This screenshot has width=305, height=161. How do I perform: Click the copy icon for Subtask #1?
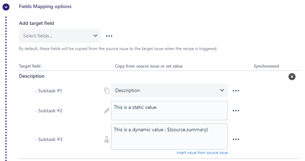point(107,91)
